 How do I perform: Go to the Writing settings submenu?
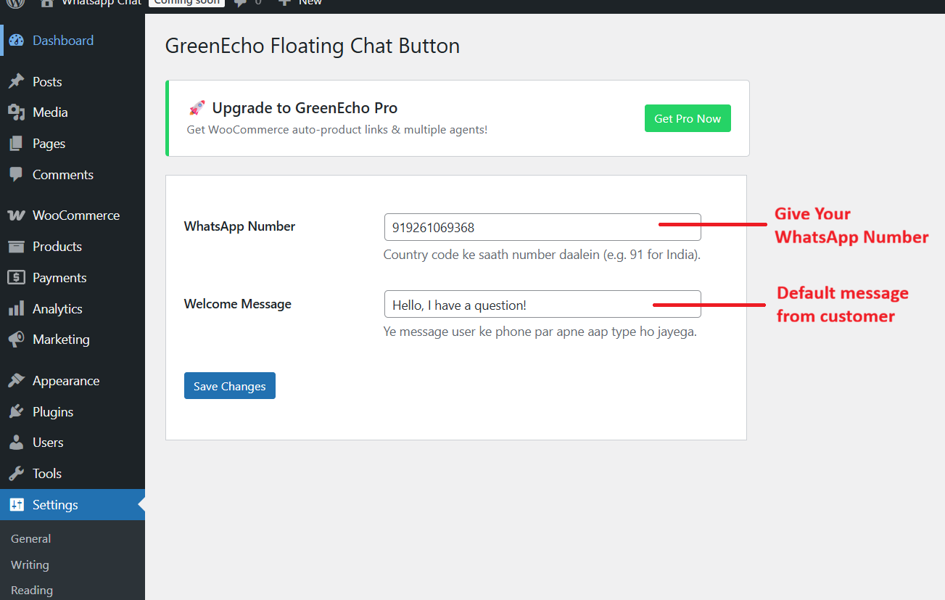pos(30,565)
